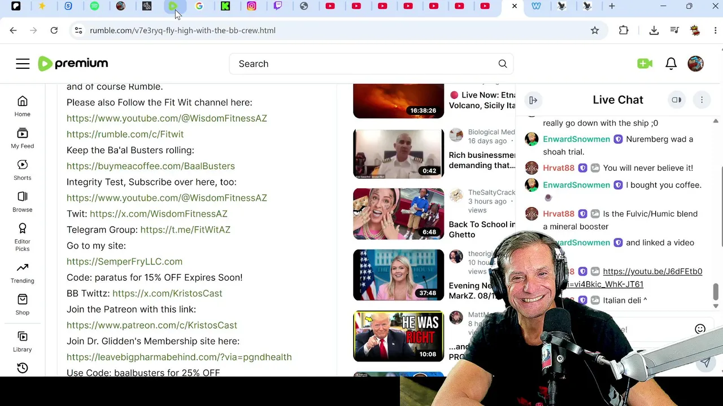Screen dimensions: 723x406
Task: Reload the current page
Action: pyautogui.click(x=54, y=30)
